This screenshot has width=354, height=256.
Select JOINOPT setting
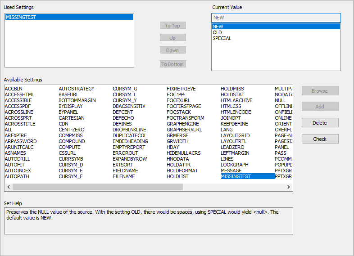coord(231,118)
